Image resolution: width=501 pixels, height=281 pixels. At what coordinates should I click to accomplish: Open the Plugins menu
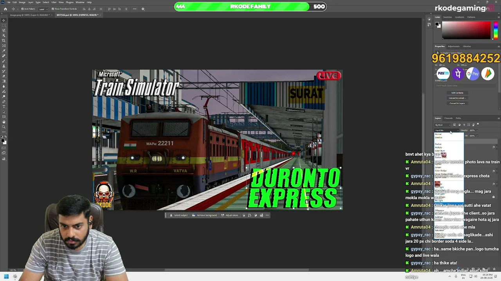point(70,2)
